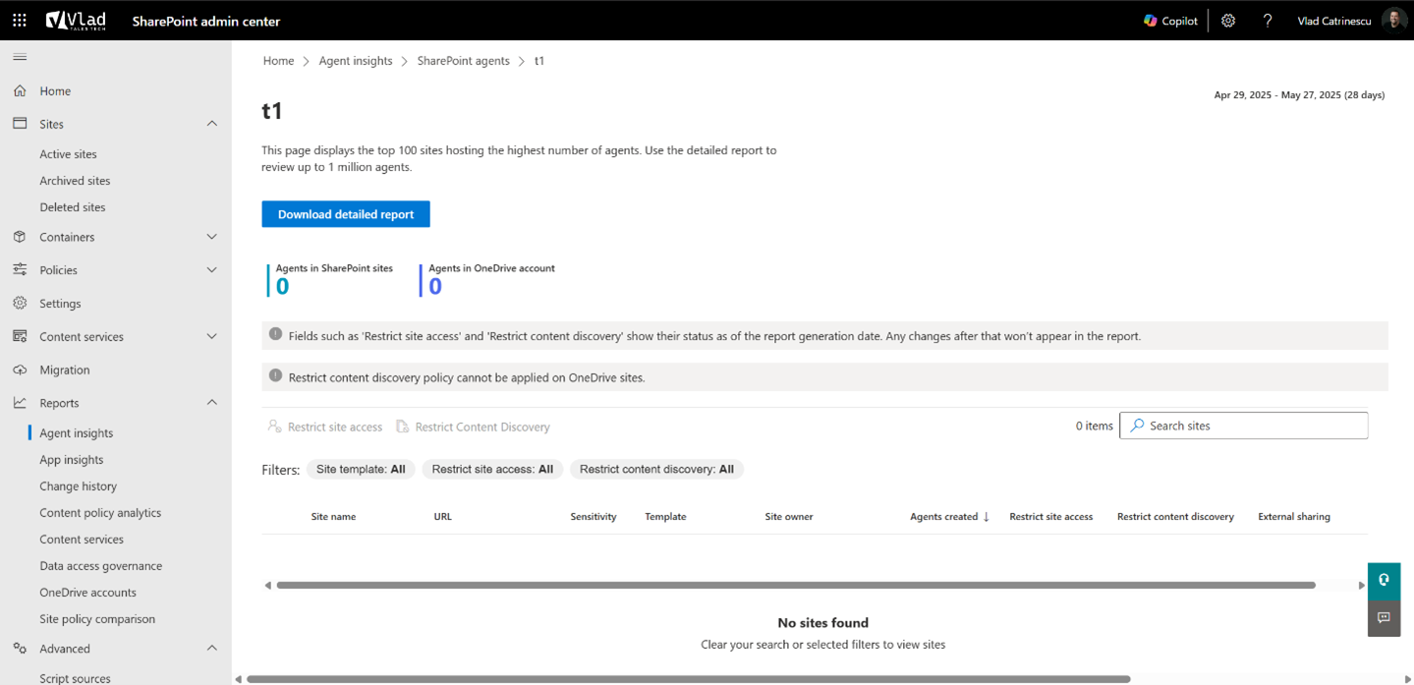Open the settings gear icon

click(1227, 20)
